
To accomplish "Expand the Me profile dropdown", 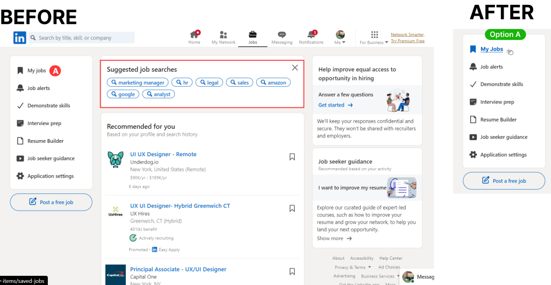I will click(340, 38).
